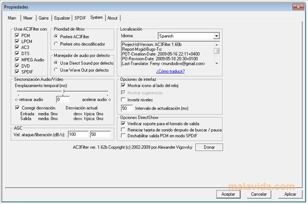This screenshot has height=204, width=308.
Task: Click the Cancelar button
Action: pos(259,194)
